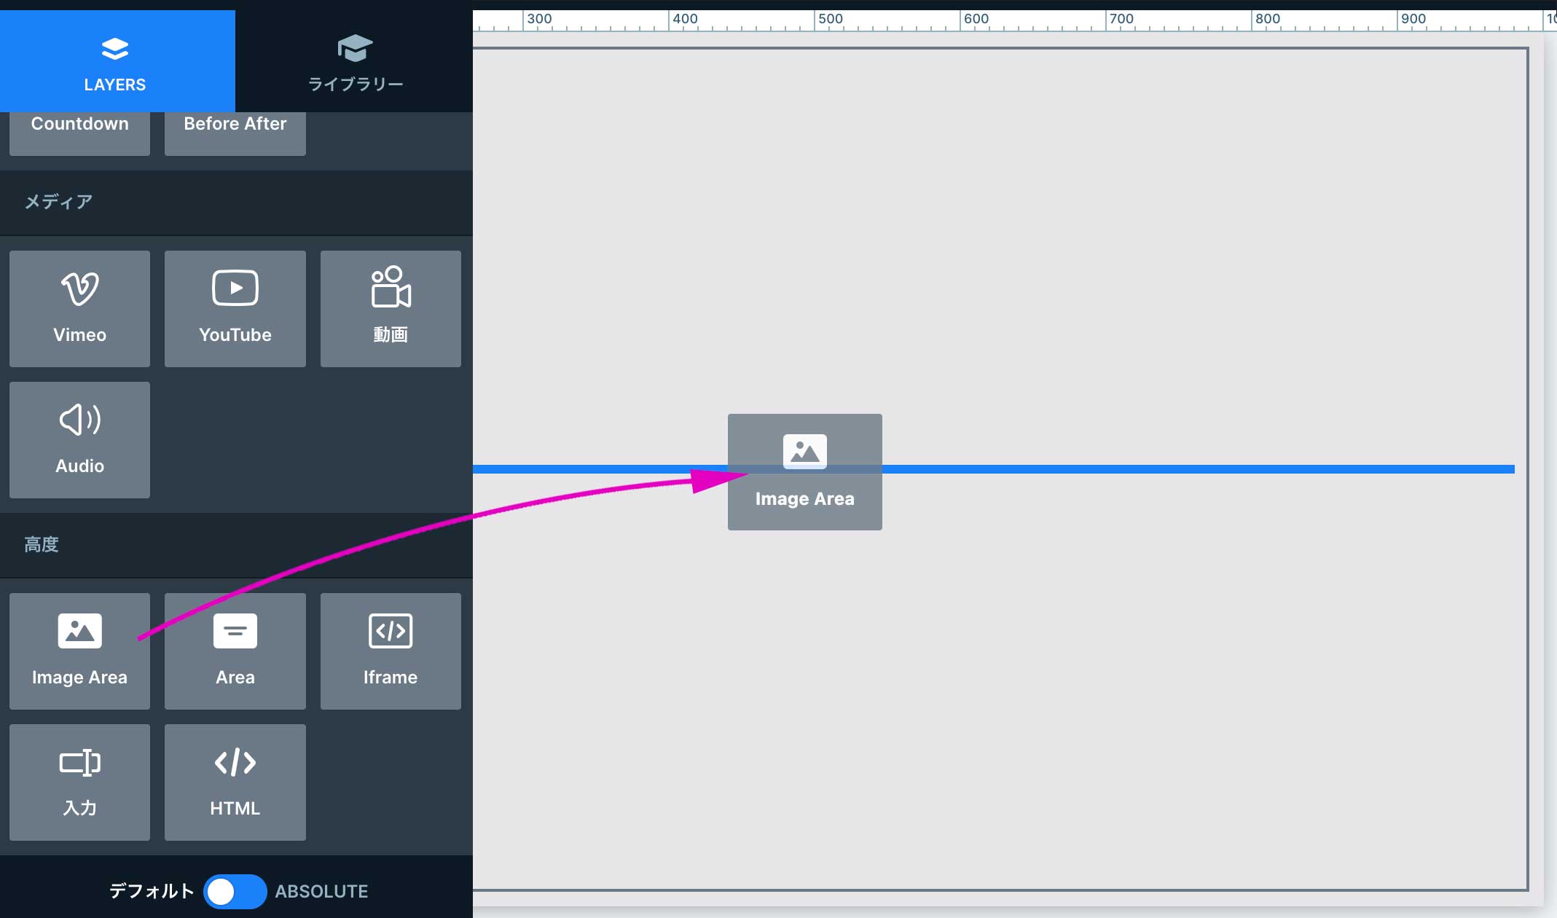Image resolution: width=1557 pixels, height=918 pixels.
Task: Toggle the デフォルト / ABSOLUTE switch
Action: pos(235,891)
